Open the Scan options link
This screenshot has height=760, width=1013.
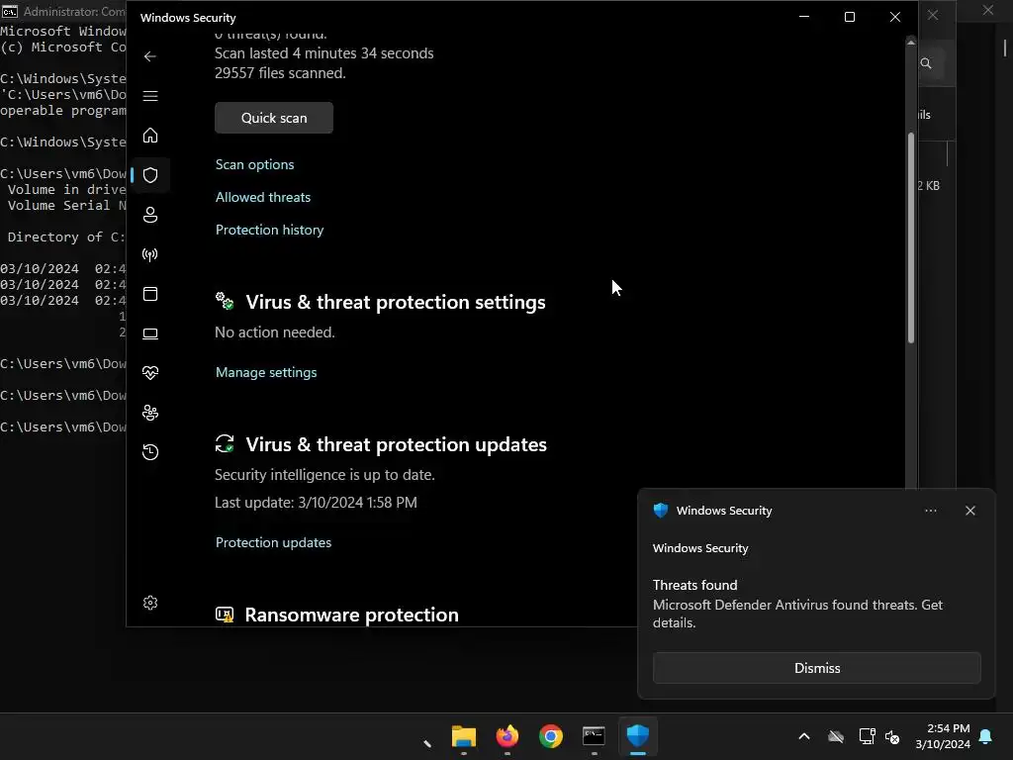(254, 164)
